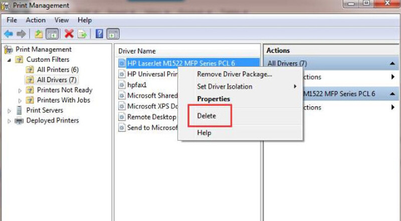Open the blue Help toolbar icon
Screen dimensions: 401x221
(99, 34)
